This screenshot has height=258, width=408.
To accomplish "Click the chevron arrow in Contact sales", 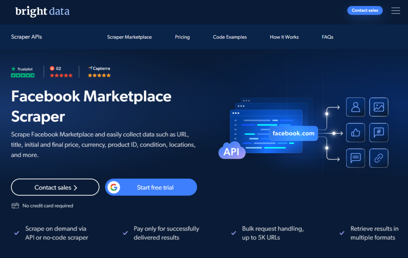I will [x=75, y=188].
